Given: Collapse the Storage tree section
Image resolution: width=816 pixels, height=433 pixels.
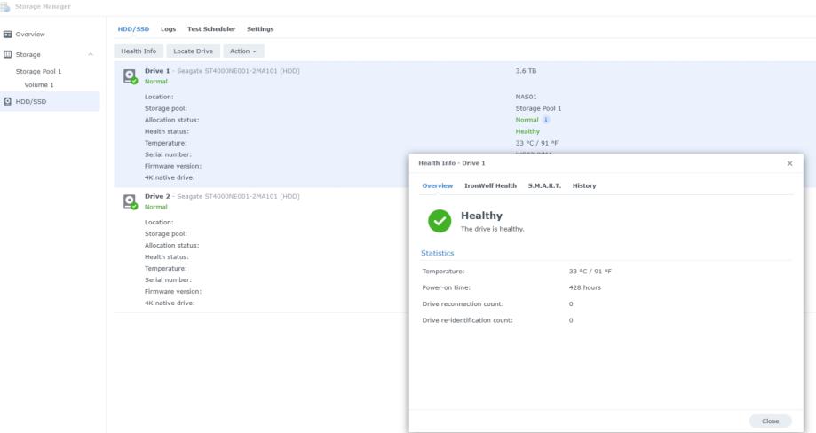Looking at the screenshot, I should 90,54.
